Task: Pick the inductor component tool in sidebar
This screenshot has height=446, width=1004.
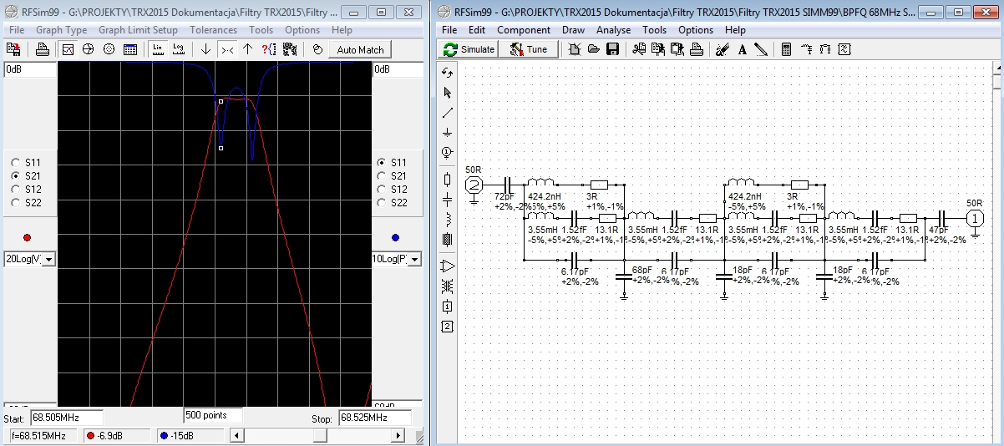Action: tap(447, 220)
